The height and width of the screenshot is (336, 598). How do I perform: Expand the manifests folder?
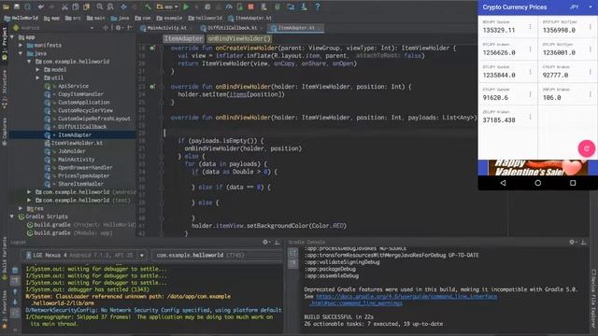coord(21,45)
